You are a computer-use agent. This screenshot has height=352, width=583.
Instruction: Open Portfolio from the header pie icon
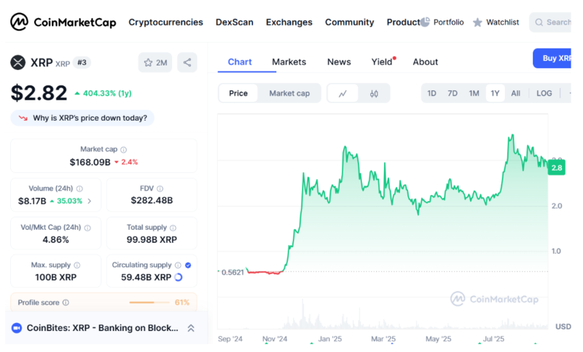pyautogui.click(x=426, y=23)
